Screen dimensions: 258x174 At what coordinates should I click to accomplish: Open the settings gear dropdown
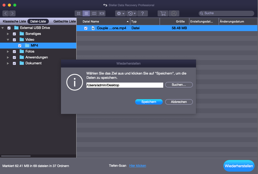pyautogui.click(x=120, y=13)
